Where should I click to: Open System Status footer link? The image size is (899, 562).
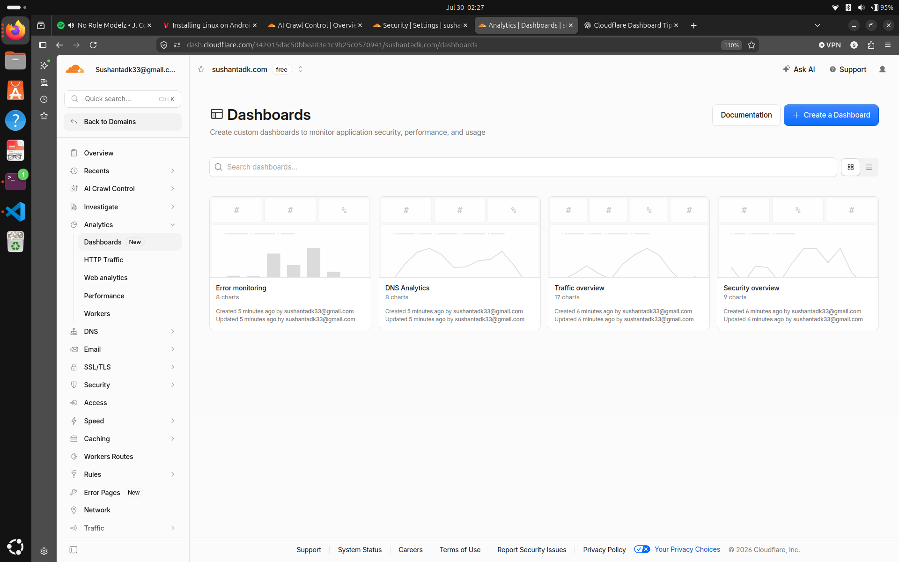click(x=360, y=550)
